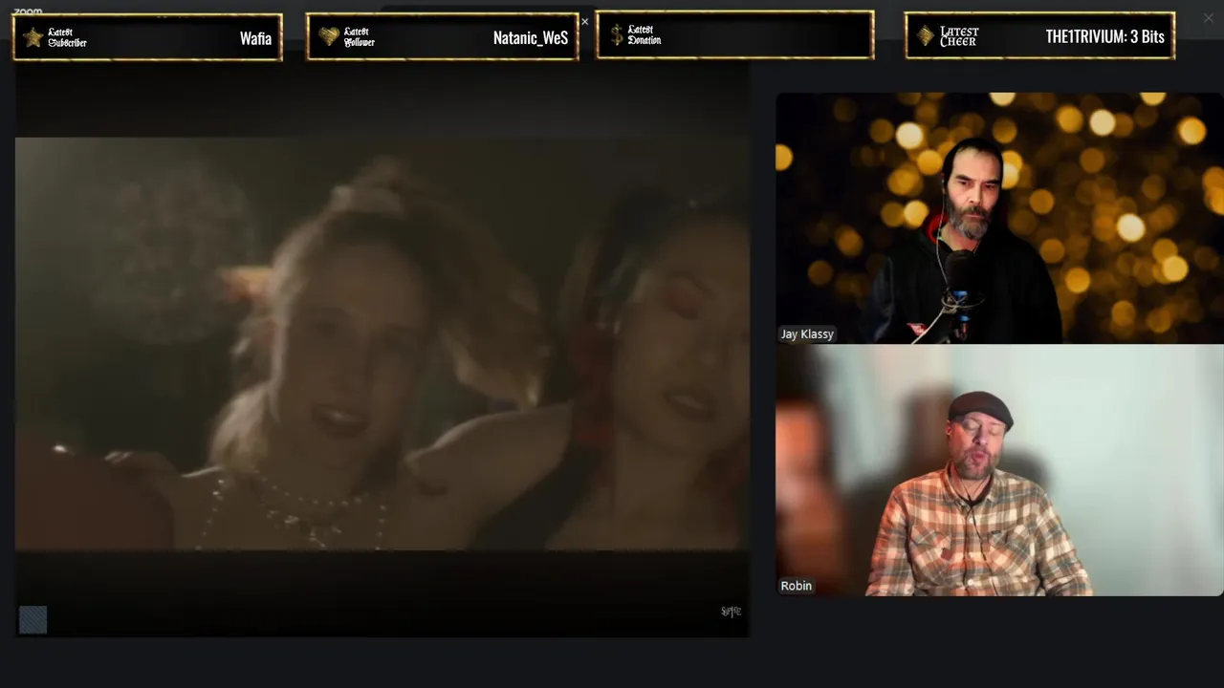Close the tab with the small X beside Natanic_WeS
Screen dimensions: 1224x688
pyautogui.click(x=585, y=22)
